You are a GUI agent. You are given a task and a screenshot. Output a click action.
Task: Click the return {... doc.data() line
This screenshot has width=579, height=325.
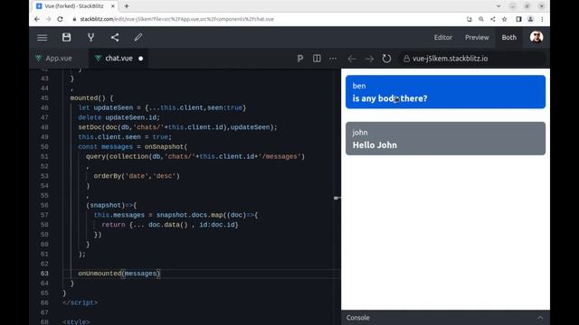[170, 225]
